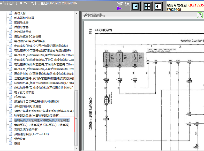Image resolution: width=204 pixels, height=151 pixels.
Task: Click the 当前车型 vehicle model header text
Action: click(38, 3)
